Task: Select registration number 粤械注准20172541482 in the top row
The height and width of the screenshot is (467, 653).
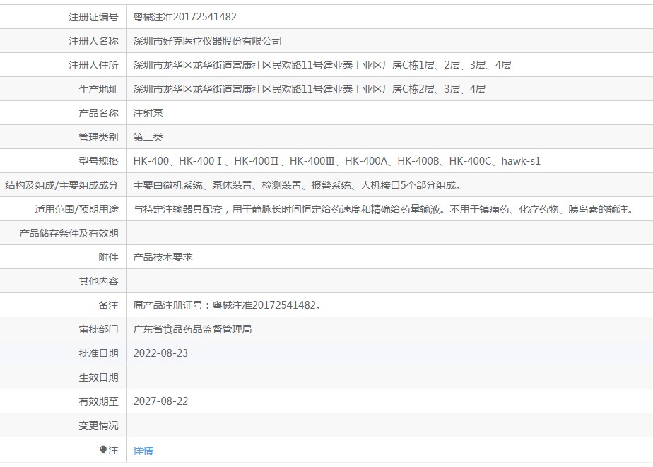Action: click(184, 17)
